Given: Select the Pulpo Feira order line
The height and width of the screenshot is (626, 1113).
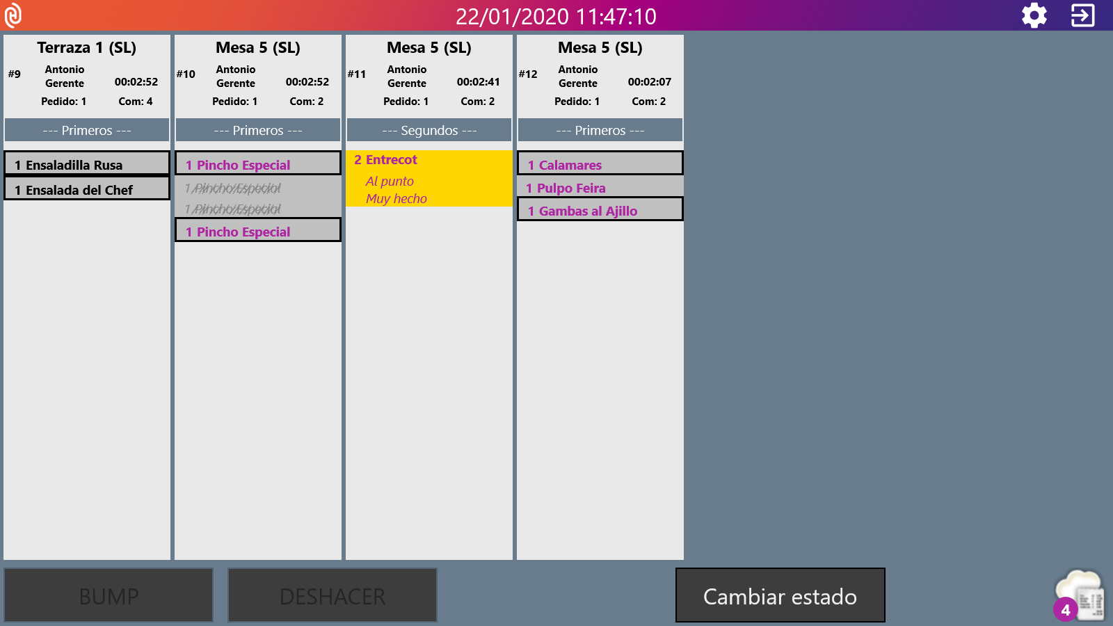Looking at the screenshot, I should [x=600, y=188].
